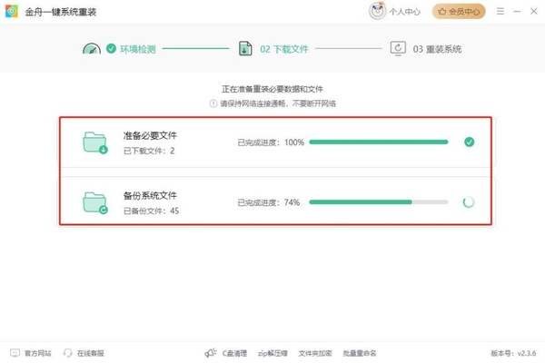Click the 请保持网络连接通畅 notice text
545x363 pixels.
[278, 103]
